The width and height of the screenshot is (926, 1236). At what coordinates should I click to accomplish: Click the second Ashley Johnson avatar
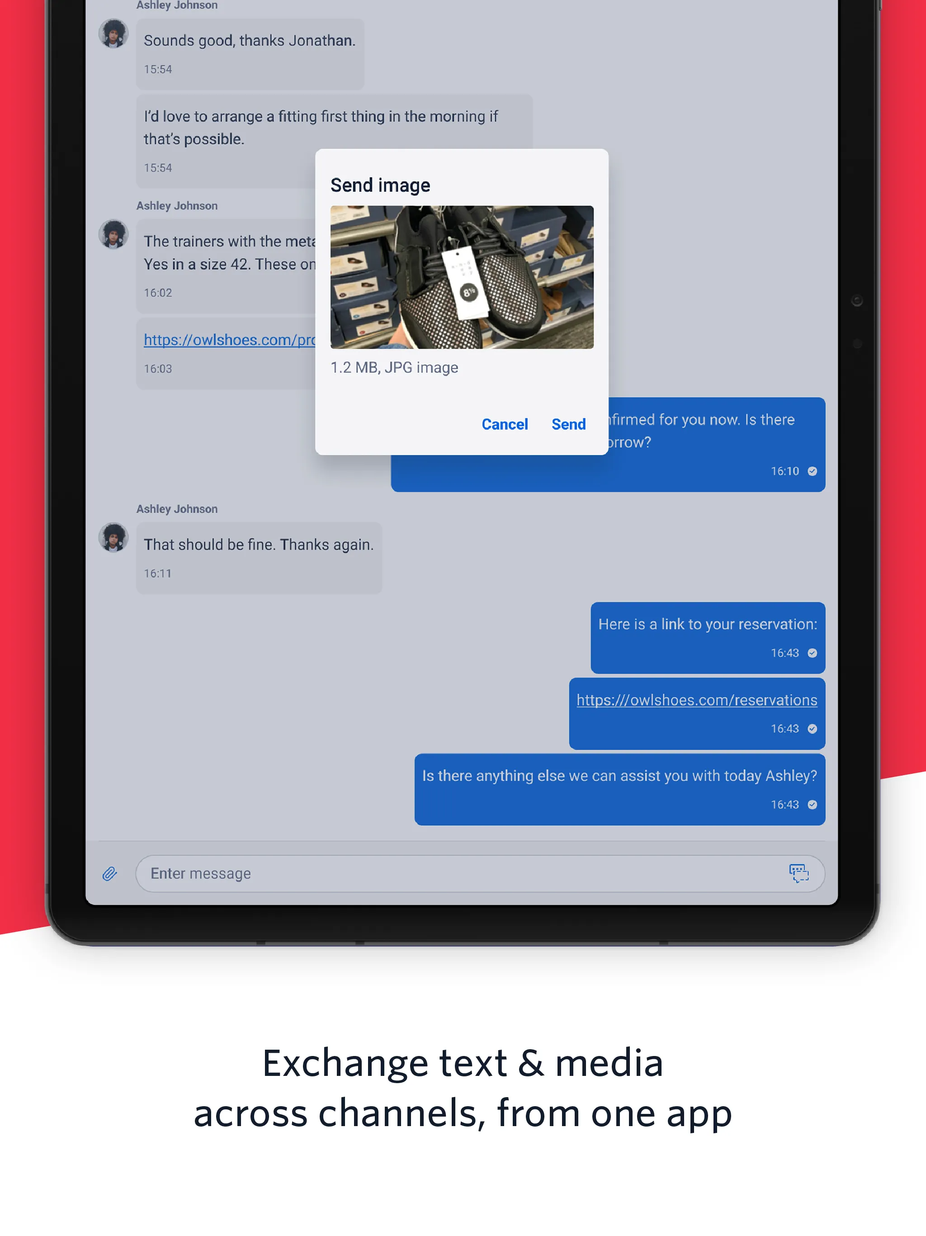[114, 232]
